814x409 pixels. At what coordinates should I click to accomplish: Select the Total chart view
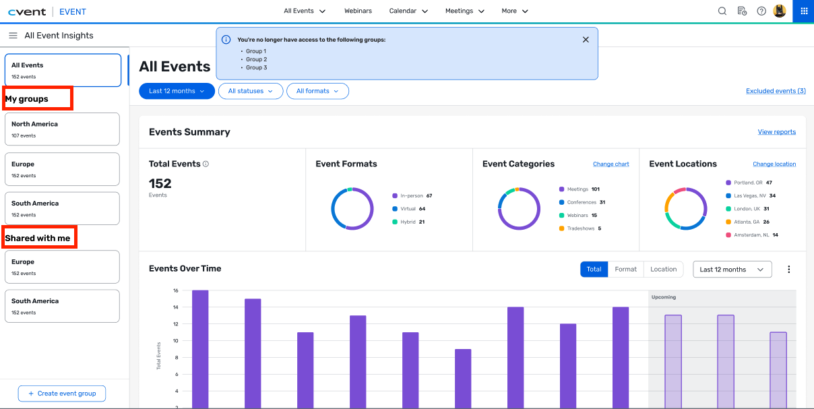tap(594, 270)
